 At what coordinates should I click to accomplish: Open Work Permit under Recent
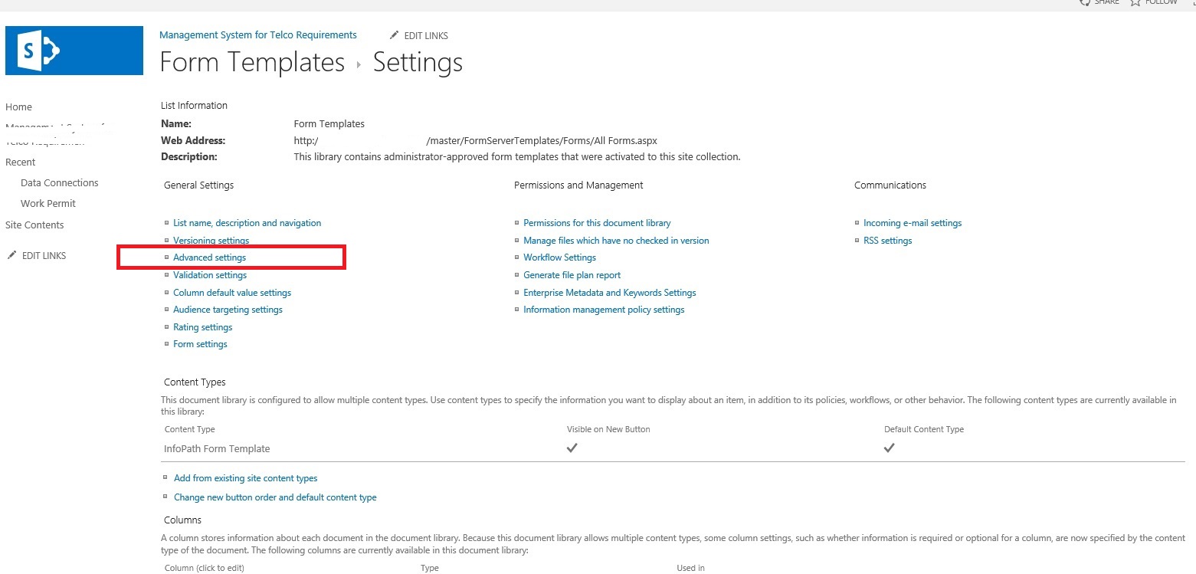(48, 203)
